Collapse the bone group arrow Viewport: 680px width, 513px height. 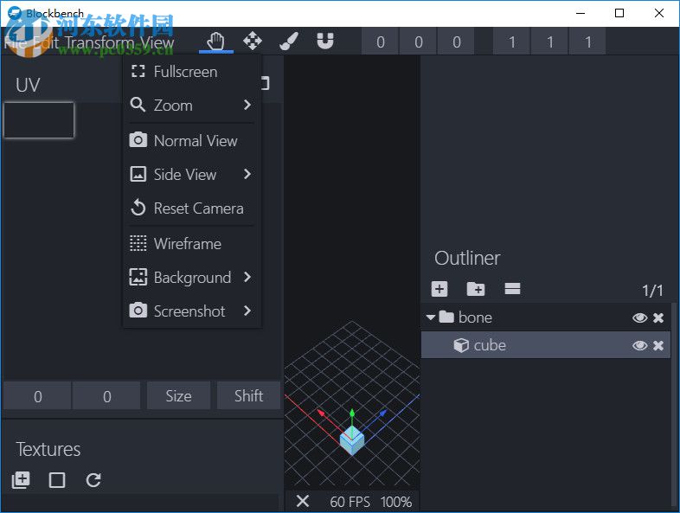tap(430, 317)
